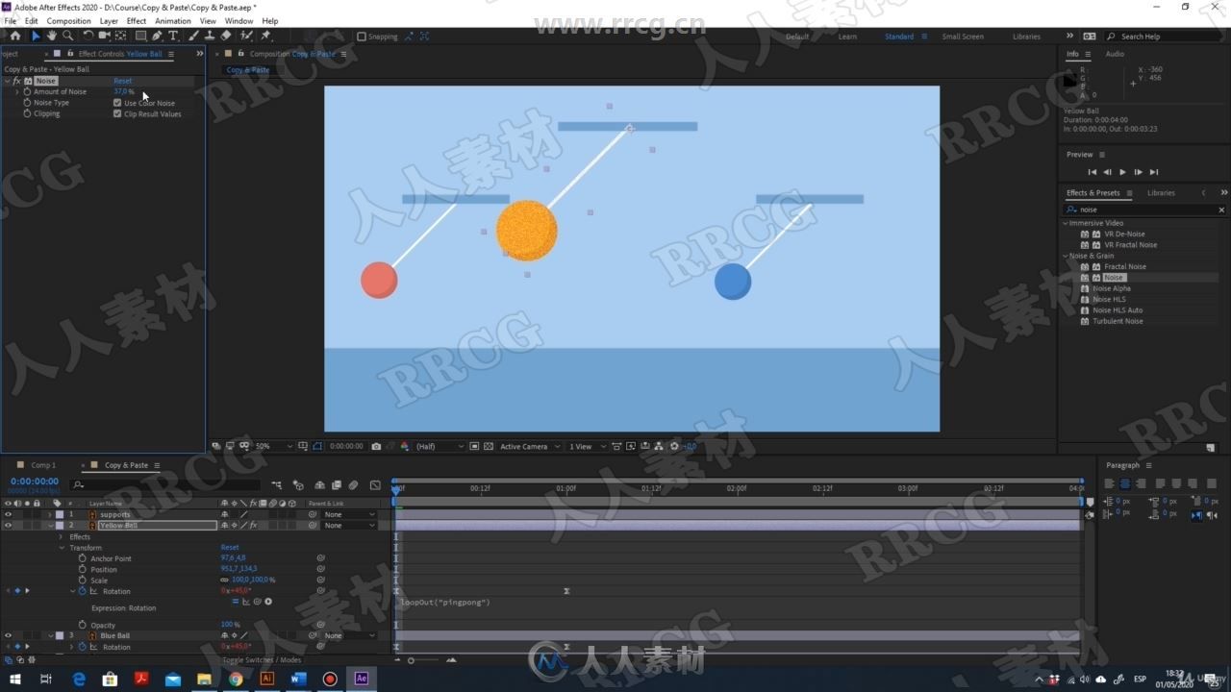
Task: Click the Position property stopwatch
Action: pos(83,569)
